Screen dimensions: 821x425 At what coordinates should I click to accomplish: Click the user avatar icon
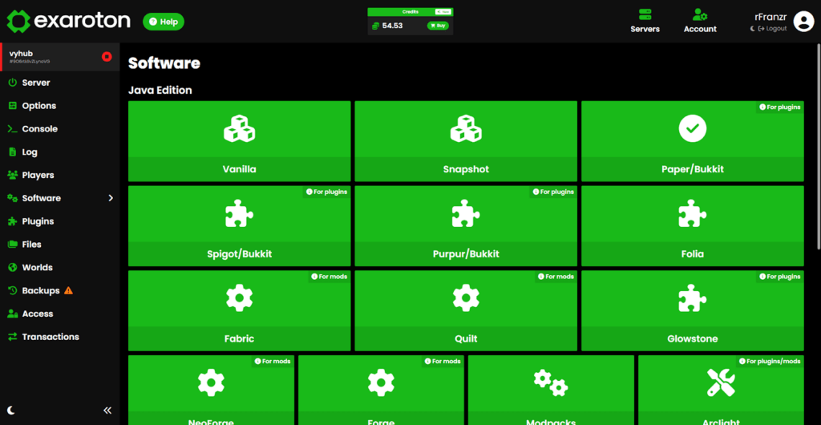(x=803, y=22)
